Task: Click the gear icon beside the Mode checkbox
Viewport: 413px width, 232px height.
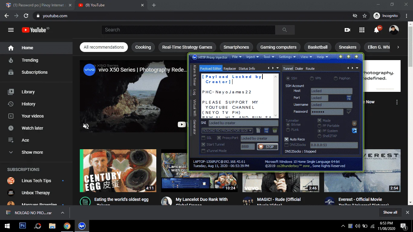Action: point(354,123)
